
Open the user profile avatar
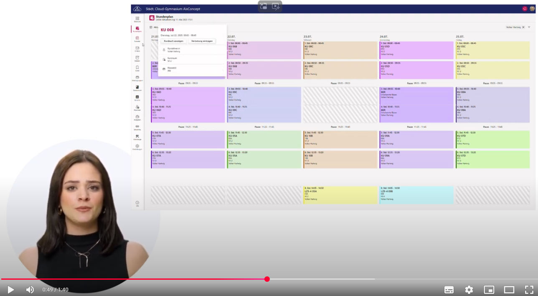point(532,9)
